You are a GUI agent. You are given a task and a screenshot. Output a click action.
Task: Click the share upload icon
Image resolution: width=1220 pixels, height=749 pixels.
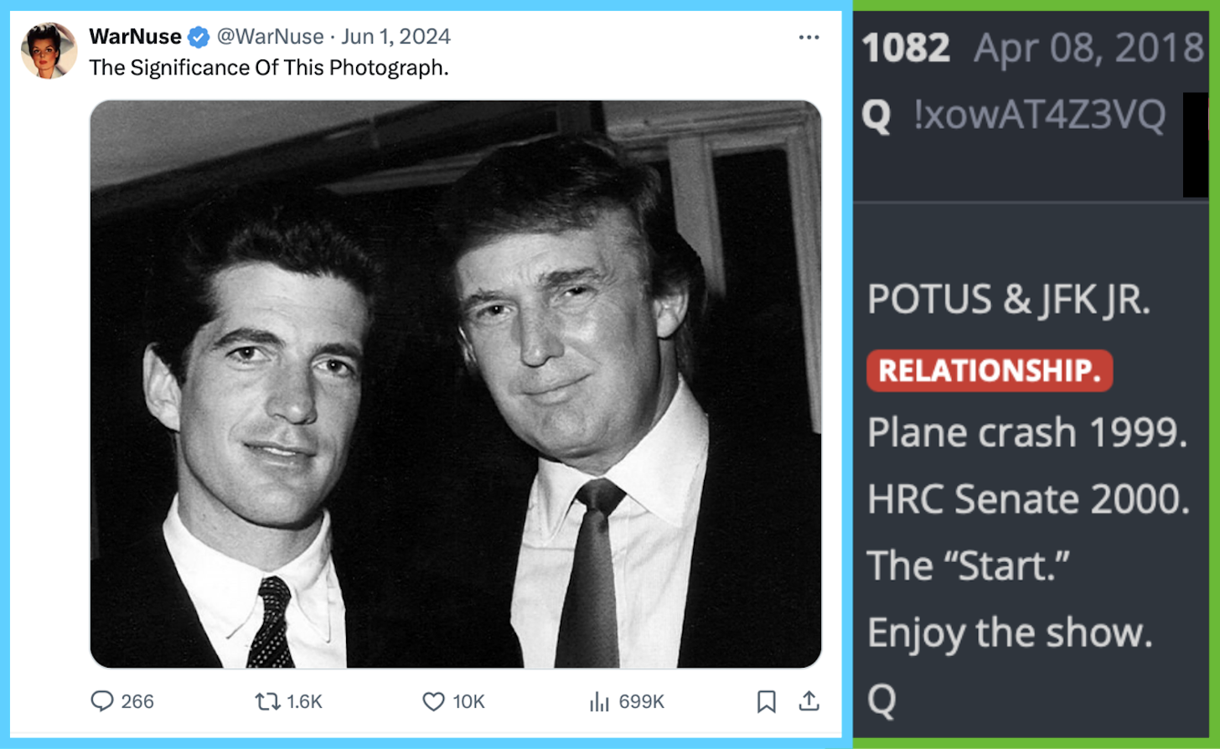[809, 701]
